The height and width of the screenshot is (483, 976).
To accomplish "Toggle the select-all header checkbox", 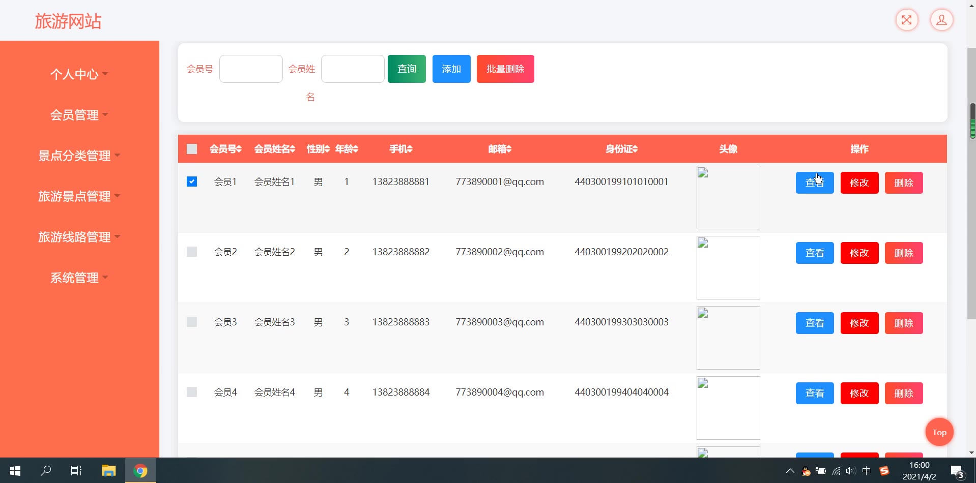I will coord(192,149).
